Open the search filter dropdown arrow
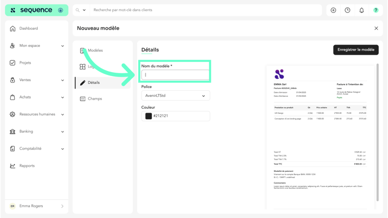388x218 pixels. [84, 10]
